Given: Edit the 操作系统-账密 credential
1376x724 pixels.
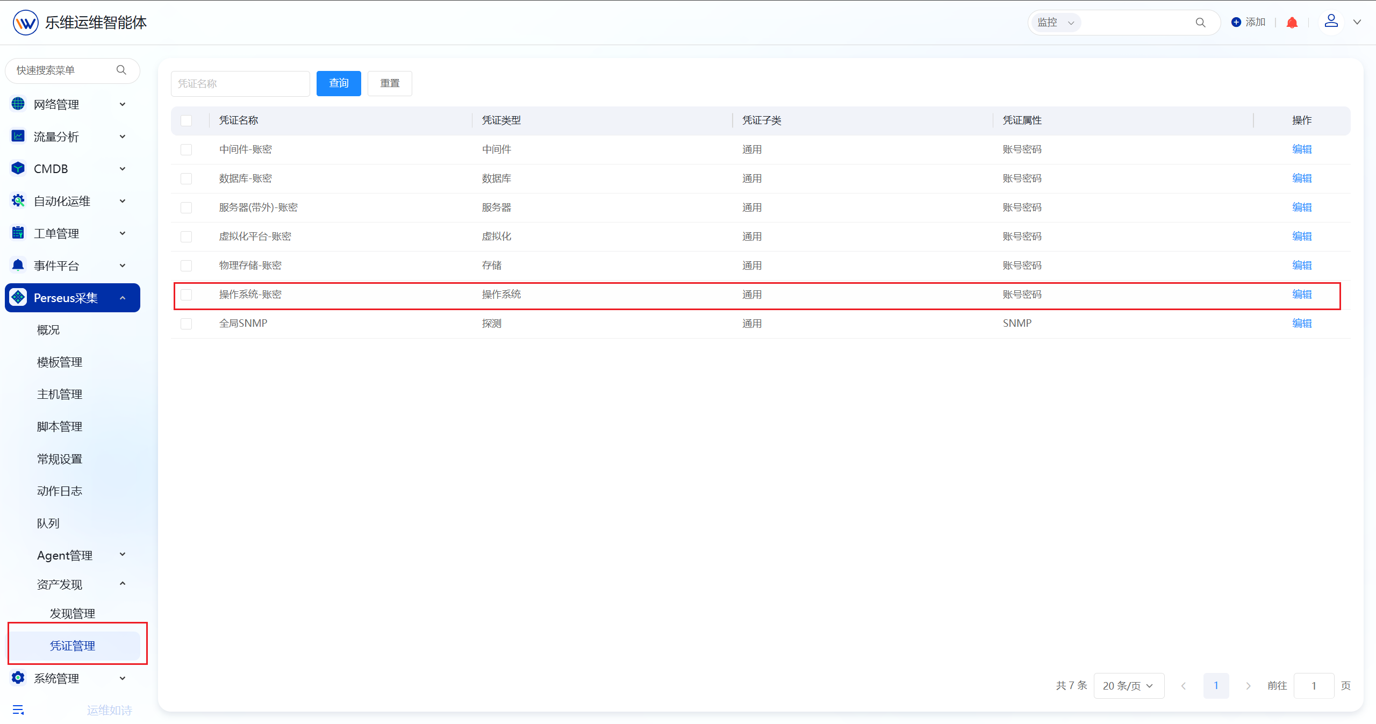Looking at the screenshot, I should [1302, 295].
